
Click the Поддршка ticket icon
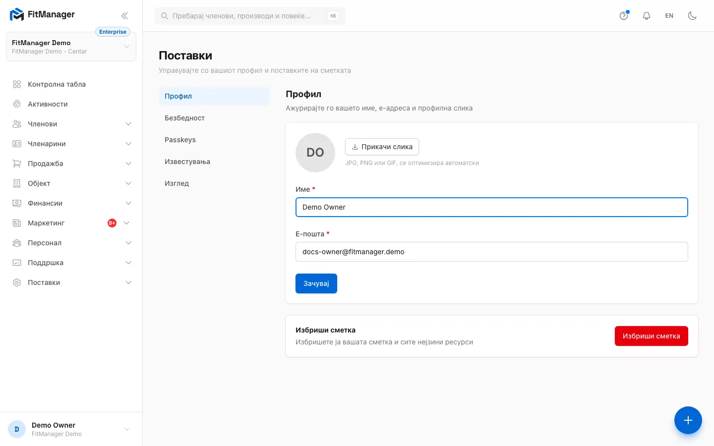pos(17,263)
